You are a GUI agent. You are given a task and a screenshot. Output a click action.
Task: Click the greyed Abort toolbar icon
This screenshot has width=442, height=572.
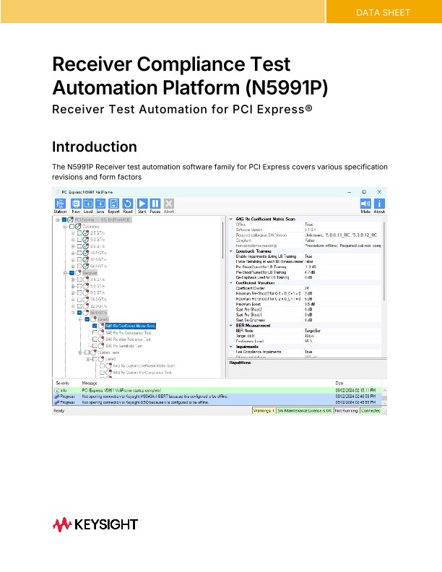point(168,204)
